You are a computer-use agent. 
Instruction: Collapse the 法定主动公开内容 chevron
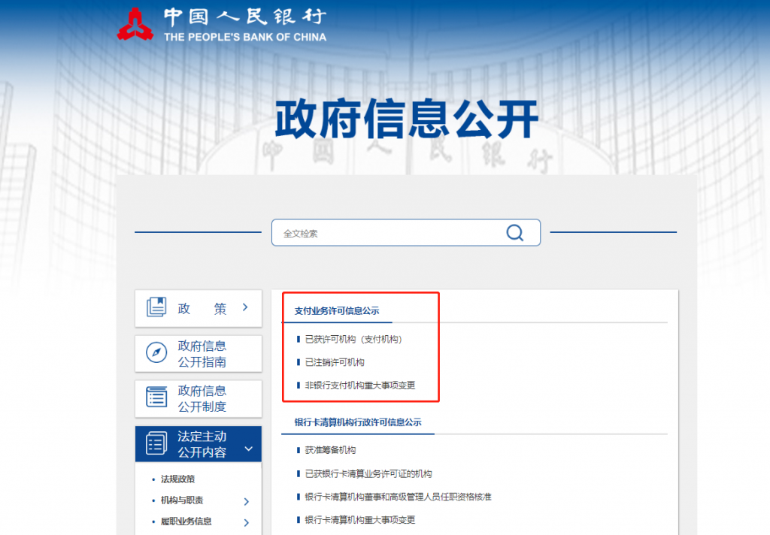pos(248,449)
